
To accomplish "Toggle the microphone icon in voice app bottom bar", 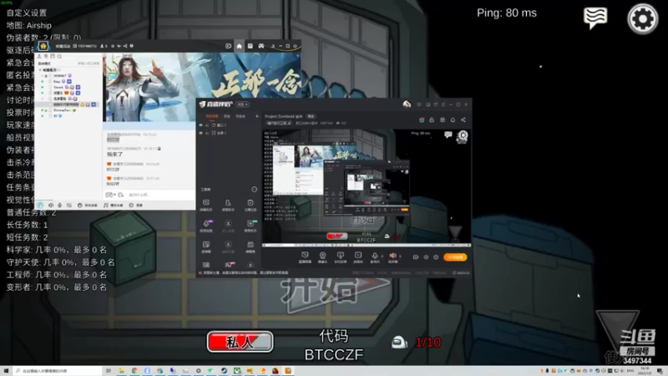I will coord(59,205).
